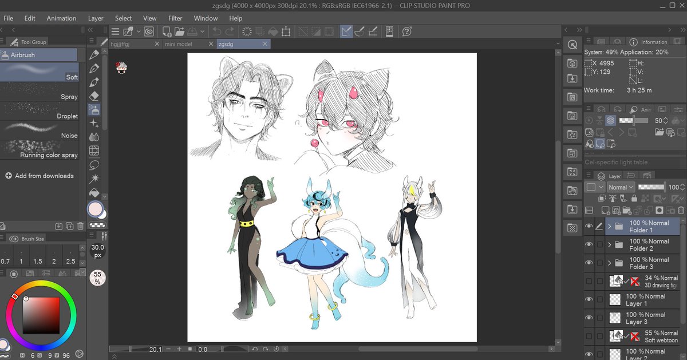
Task: Toggle Snap to Grid icon
Action: tap(373, 31)
